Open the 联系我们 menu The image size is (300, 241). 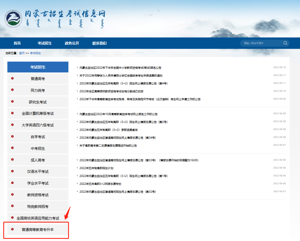point(99,43)
